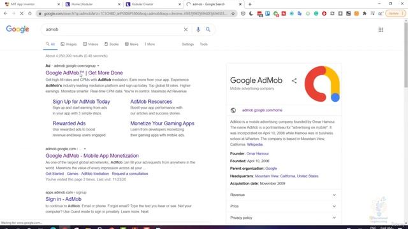
Task: Click the Google logo
Action: point(18,29)
